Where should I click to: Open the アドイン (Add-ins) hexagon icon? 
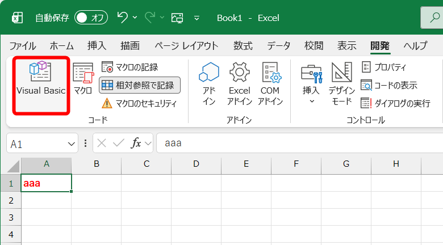pos(209,84)
